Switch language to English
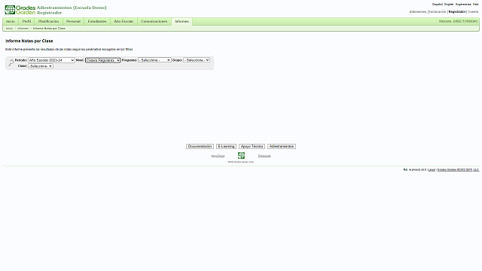Image resolution: width=482 pixels, height=271 pixels. point(449,5)
